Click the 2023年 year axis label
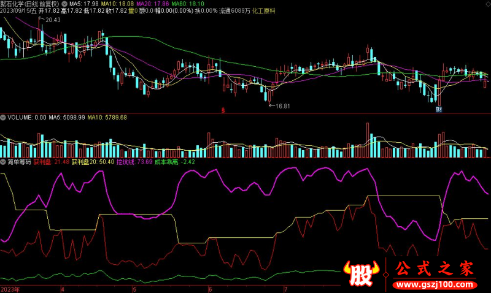Viewport: 491px width, 293px height. point(10,289)
